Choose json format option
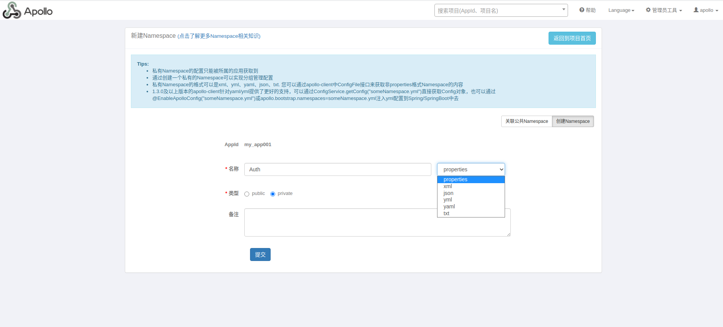 coord(471,193)
